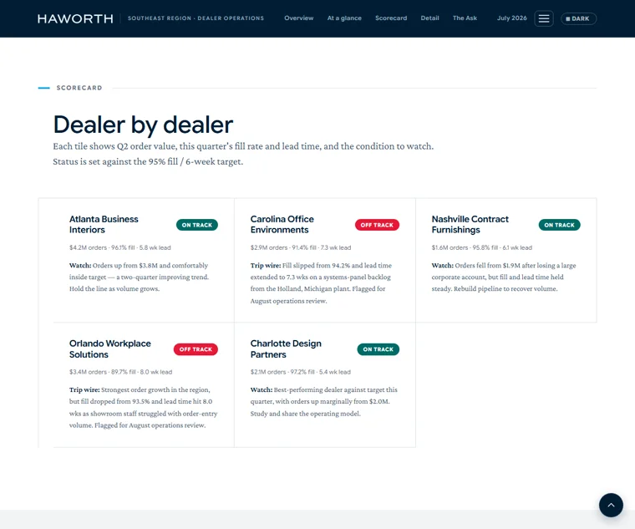This screenshot has height=529, width=635.
Task: Open the hamburger menu icon
Action: click(x=543, y=18)
